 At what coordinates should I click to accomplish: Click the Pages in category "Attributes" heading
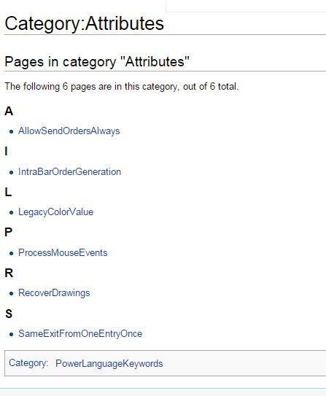click(x=97, y=62)
